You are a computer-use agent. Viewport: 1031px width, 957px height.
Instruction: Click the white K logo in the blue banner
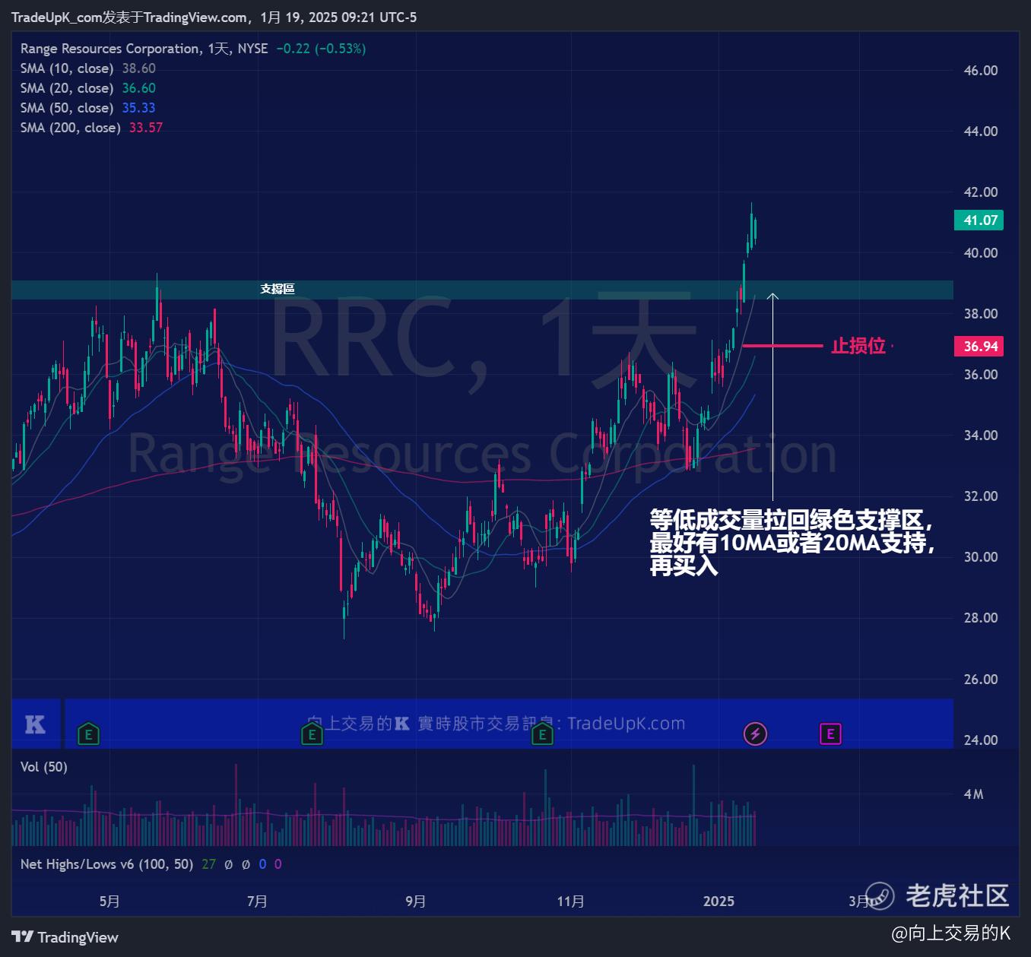pos(35,724)
